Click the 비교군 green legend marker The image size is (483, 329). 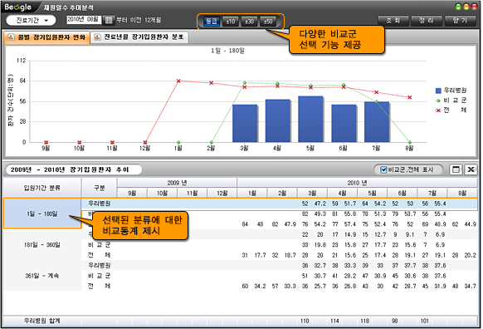click(438, 101)
